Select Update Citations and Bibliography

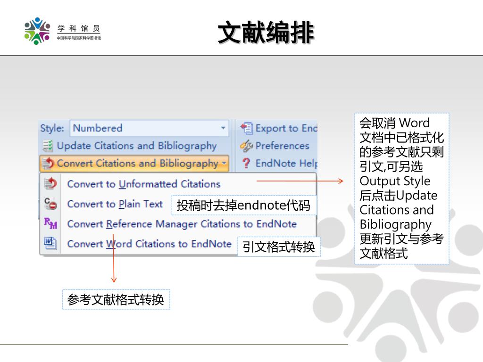(x=136, y=146)
